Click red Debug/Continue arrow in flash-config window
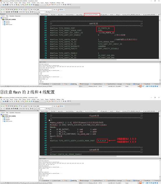 coord(50,101)
